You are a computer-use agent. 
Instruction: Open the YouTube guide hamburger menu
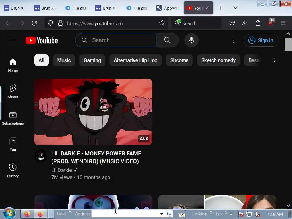pos(13,40)
